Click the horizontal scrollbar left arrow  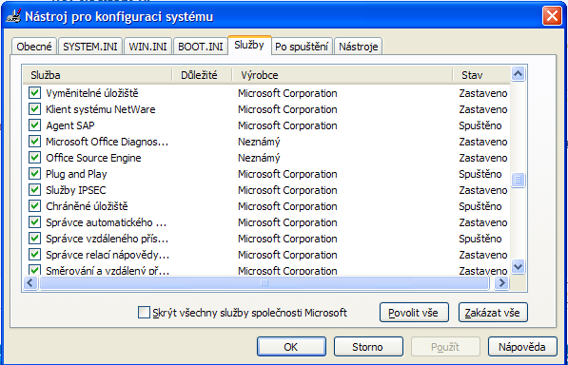point(30,283)
